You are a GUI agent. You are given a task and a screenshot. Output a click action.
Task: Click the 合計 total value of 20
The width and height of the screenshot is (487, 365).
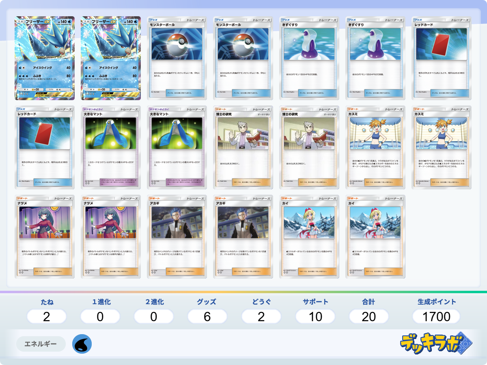click(368, 316)
